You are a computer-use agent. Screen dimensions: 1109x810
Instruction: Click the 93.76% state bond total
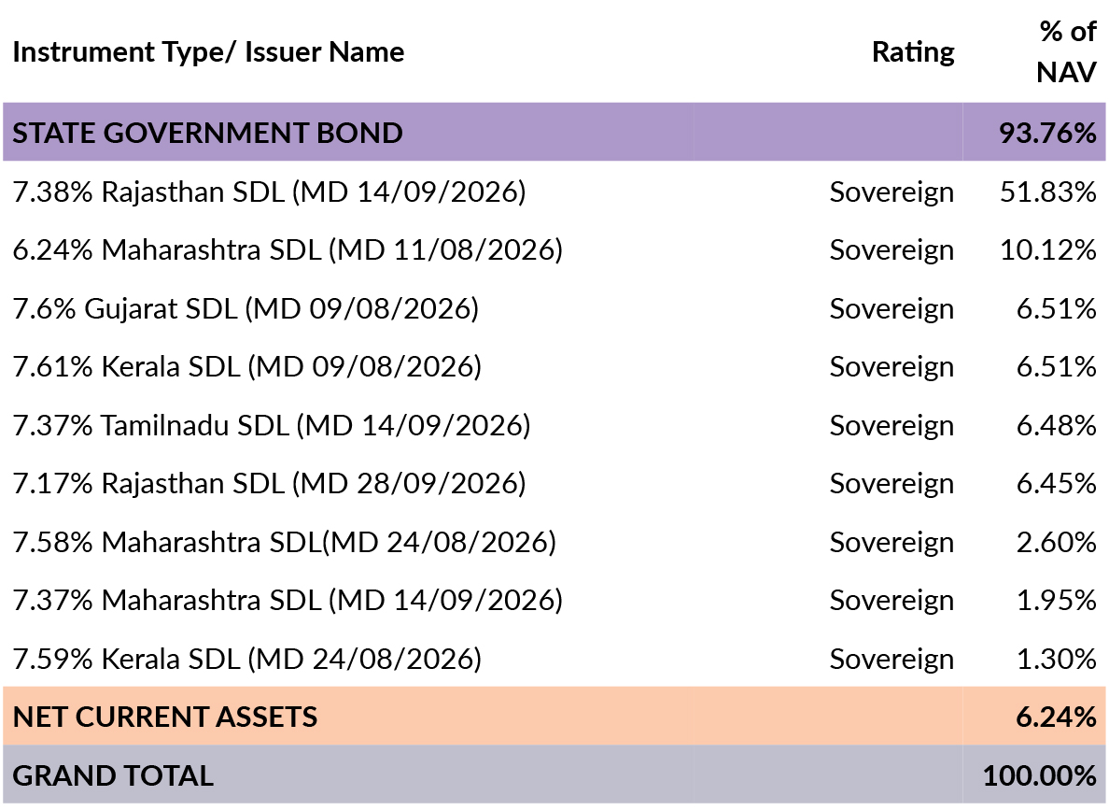pyautogui.click(x=1046, y=133)
